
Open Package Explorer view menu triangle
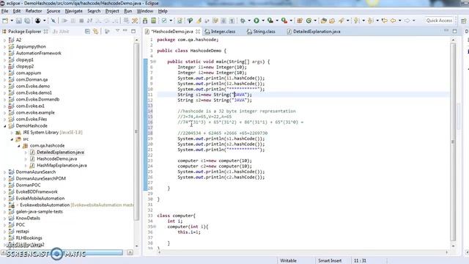coord(117,31)
